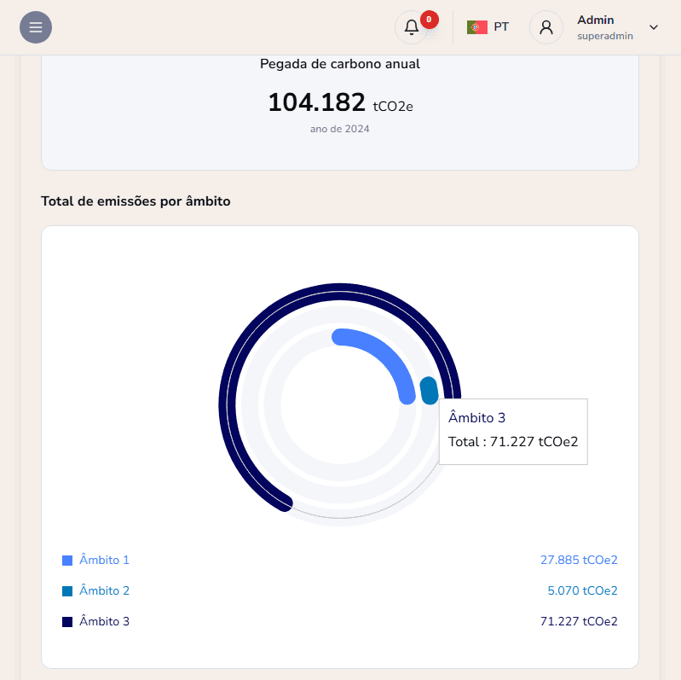
Task: Click the Âmbito 1 legend color square
Action: pyautogui.click(x=67, y=561)
